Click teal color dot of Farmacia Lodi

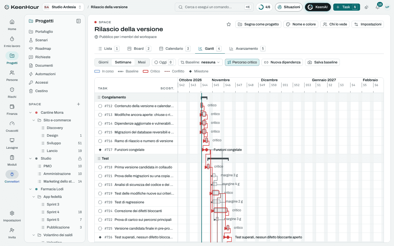(36, 189)
